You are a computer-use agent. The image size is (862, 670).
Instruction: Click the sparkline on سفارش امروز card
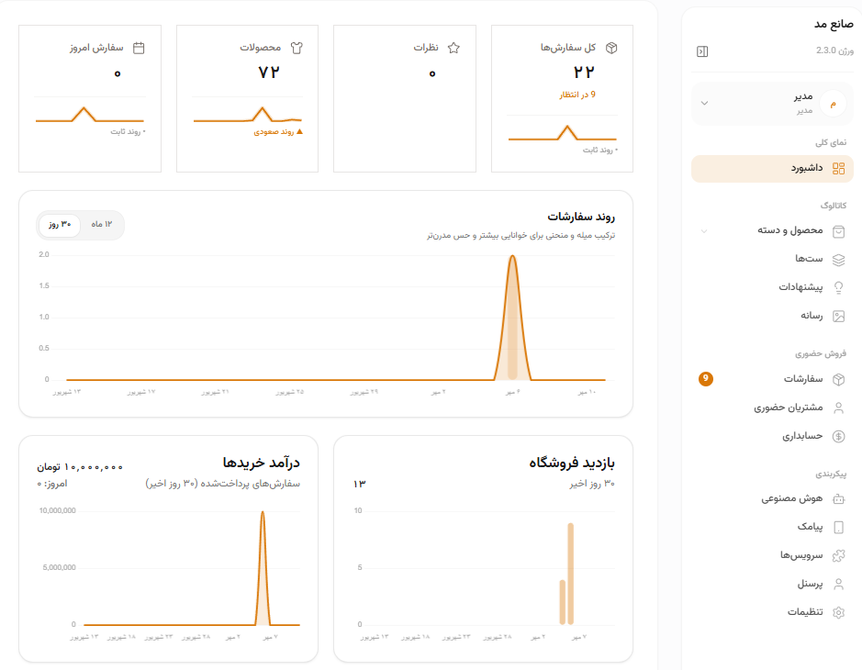(90, 115)
